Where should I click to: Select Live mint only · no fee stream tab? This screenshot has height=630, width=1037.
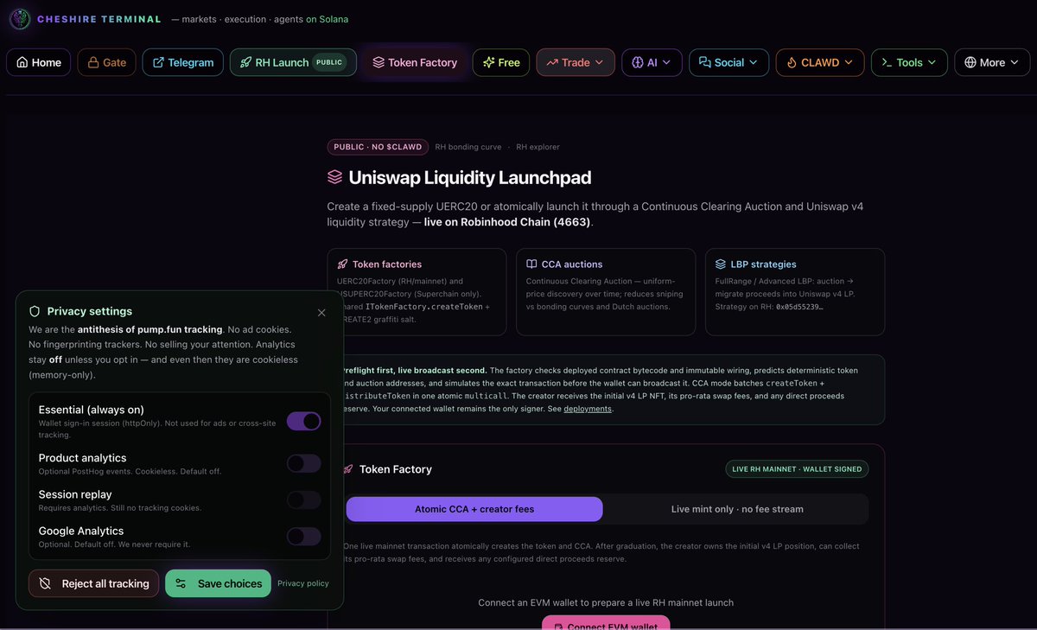(x=737, y=509)
